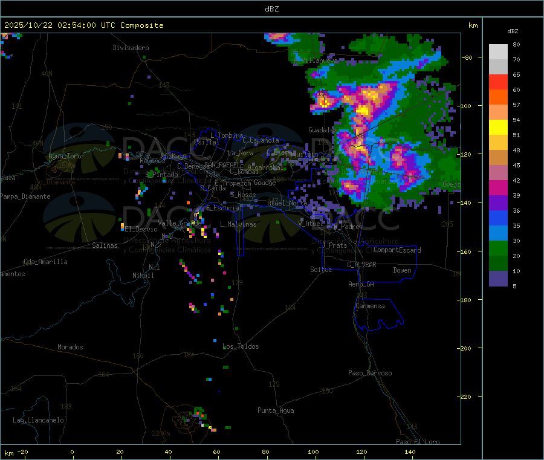This screenshot has height=460, width=544.
Task: Click the Los_Toldos location label
Action: [x=241, y=346]
